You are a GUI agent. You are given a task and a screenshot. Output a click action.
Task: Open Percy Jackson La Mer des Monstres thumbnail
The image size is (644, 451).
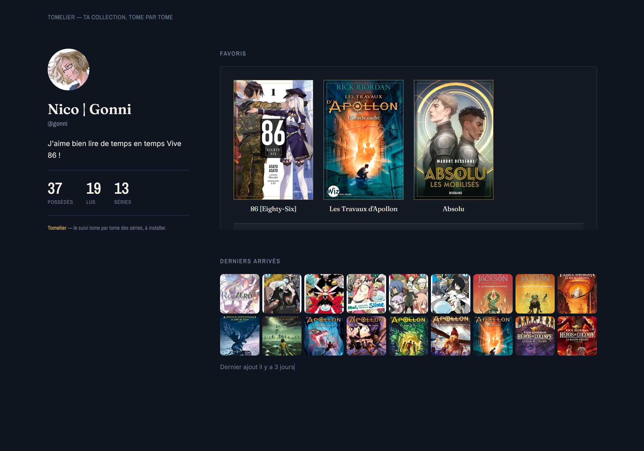(577, 294)
